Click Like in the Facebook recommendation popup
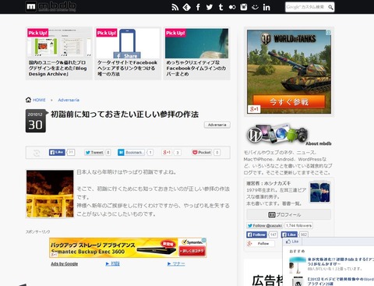Screen dimensions: 374x286 [x=292, y=242]
